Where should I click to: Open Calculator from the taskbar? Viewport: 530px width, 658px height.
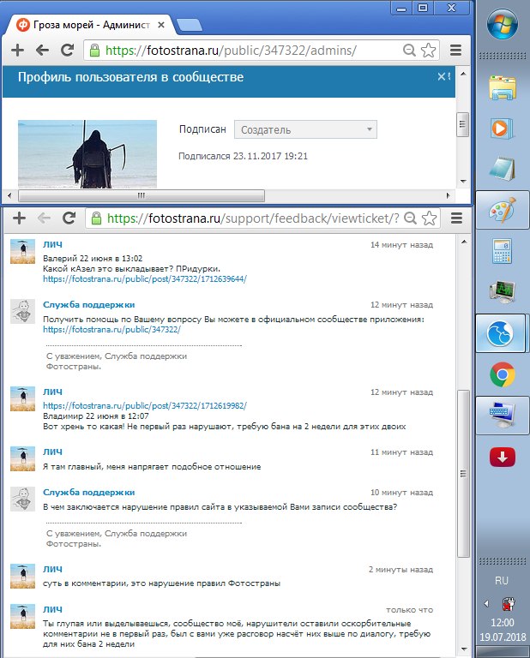(502, 253)
